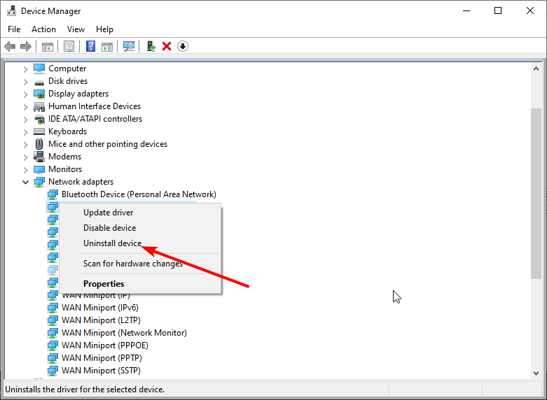Screen dimensions: 547x400
Task: Expand Mice and other pointing devices
Action: coord(25,144)
